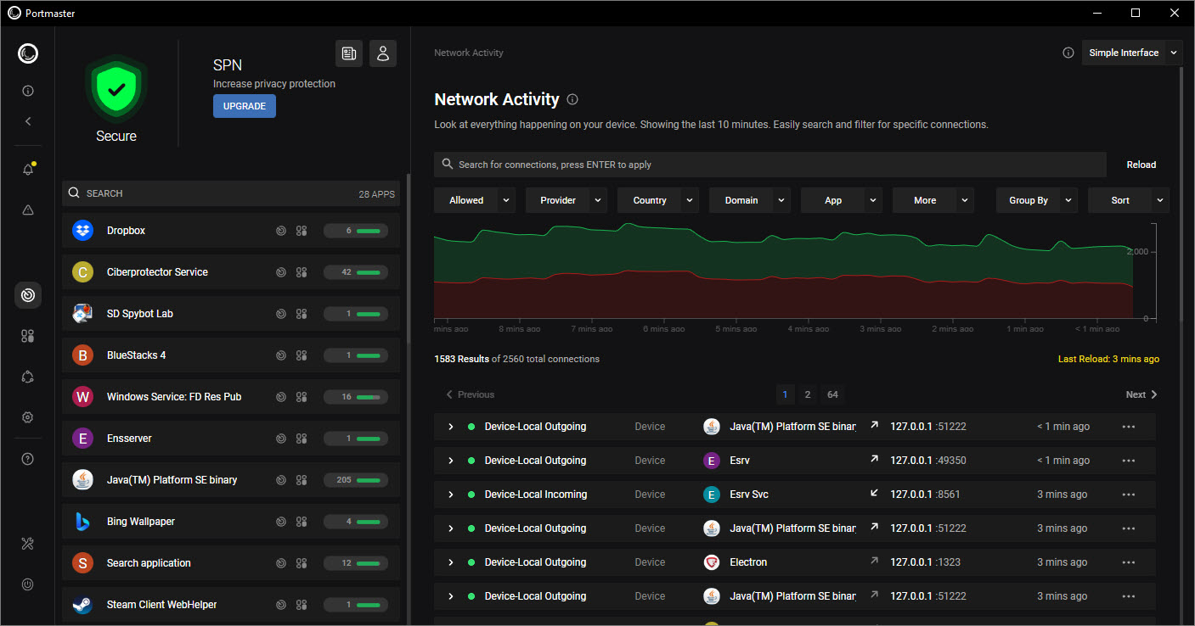This screenshot has width=1195, height=626.
Task: Click the Portmaster logo in sidebar
Action: pos(28,54)
